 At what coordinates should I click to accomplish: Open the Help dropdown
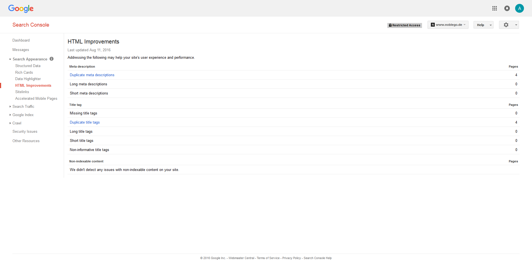tap(483, 25)
